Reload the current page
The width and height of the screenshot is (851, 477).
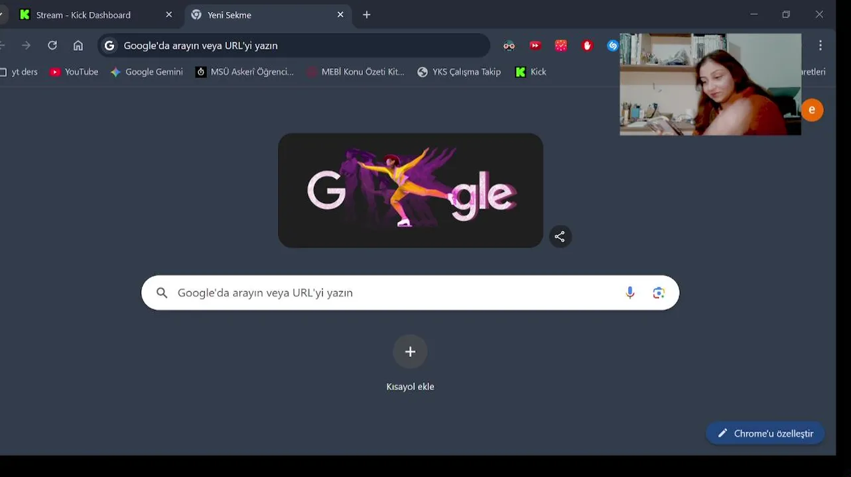[x=52, y=46]
